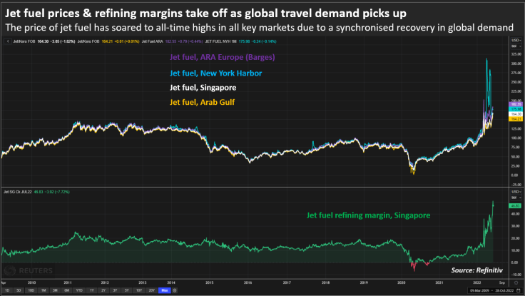Click the cyan 175.98 New York price tag
The height and width of the screenshot is (296, 525).
(x=516, y=109)
